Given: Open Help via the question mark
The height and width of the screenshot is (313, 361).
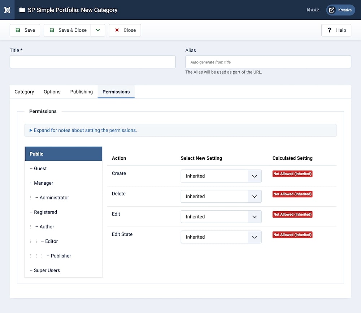Looking at the screenshot, I should point(336,30).
